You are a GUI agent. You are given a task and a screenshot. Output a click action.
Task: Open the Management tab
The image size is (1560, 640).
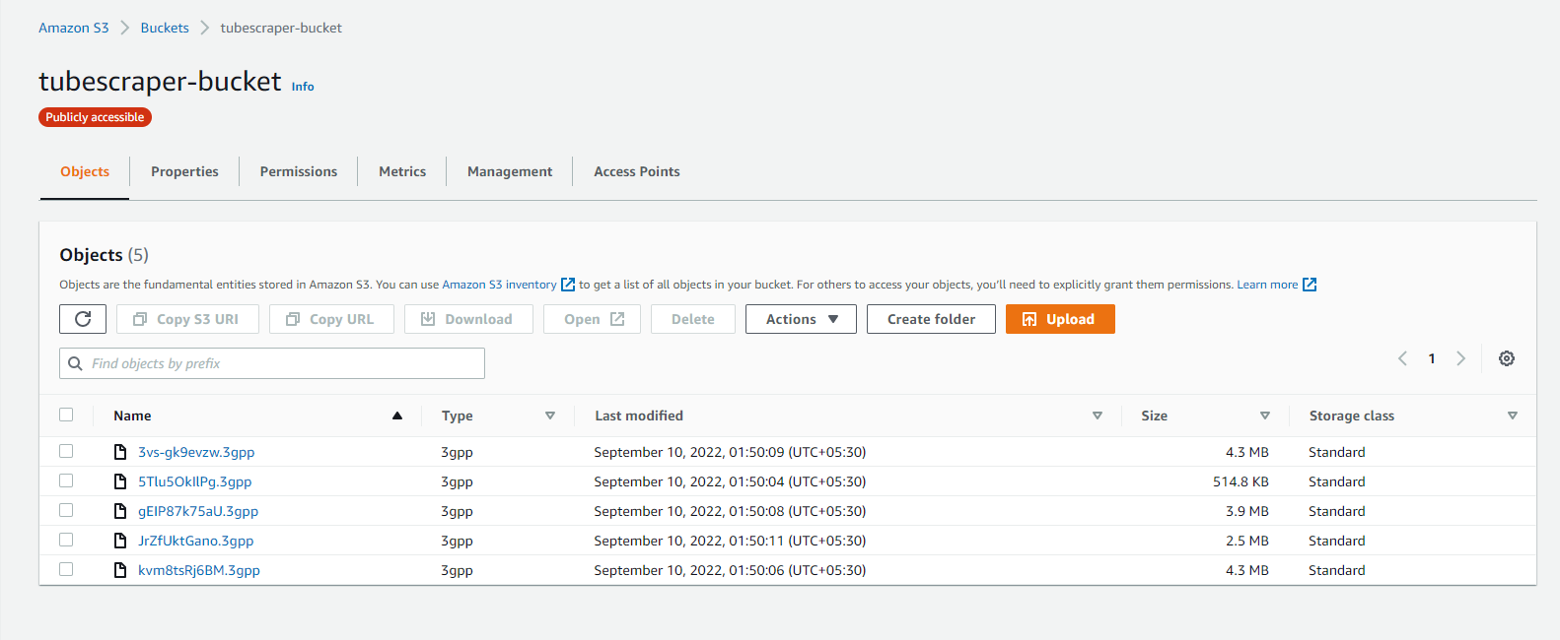click(510, 171)
